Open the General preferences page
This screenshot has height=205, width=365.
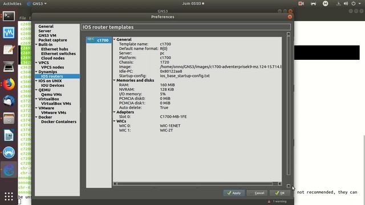pos(46,26)
